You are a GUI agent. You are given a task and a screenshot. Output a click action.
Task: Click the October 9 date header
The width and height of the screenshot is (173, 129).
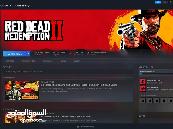coord(8,109)
